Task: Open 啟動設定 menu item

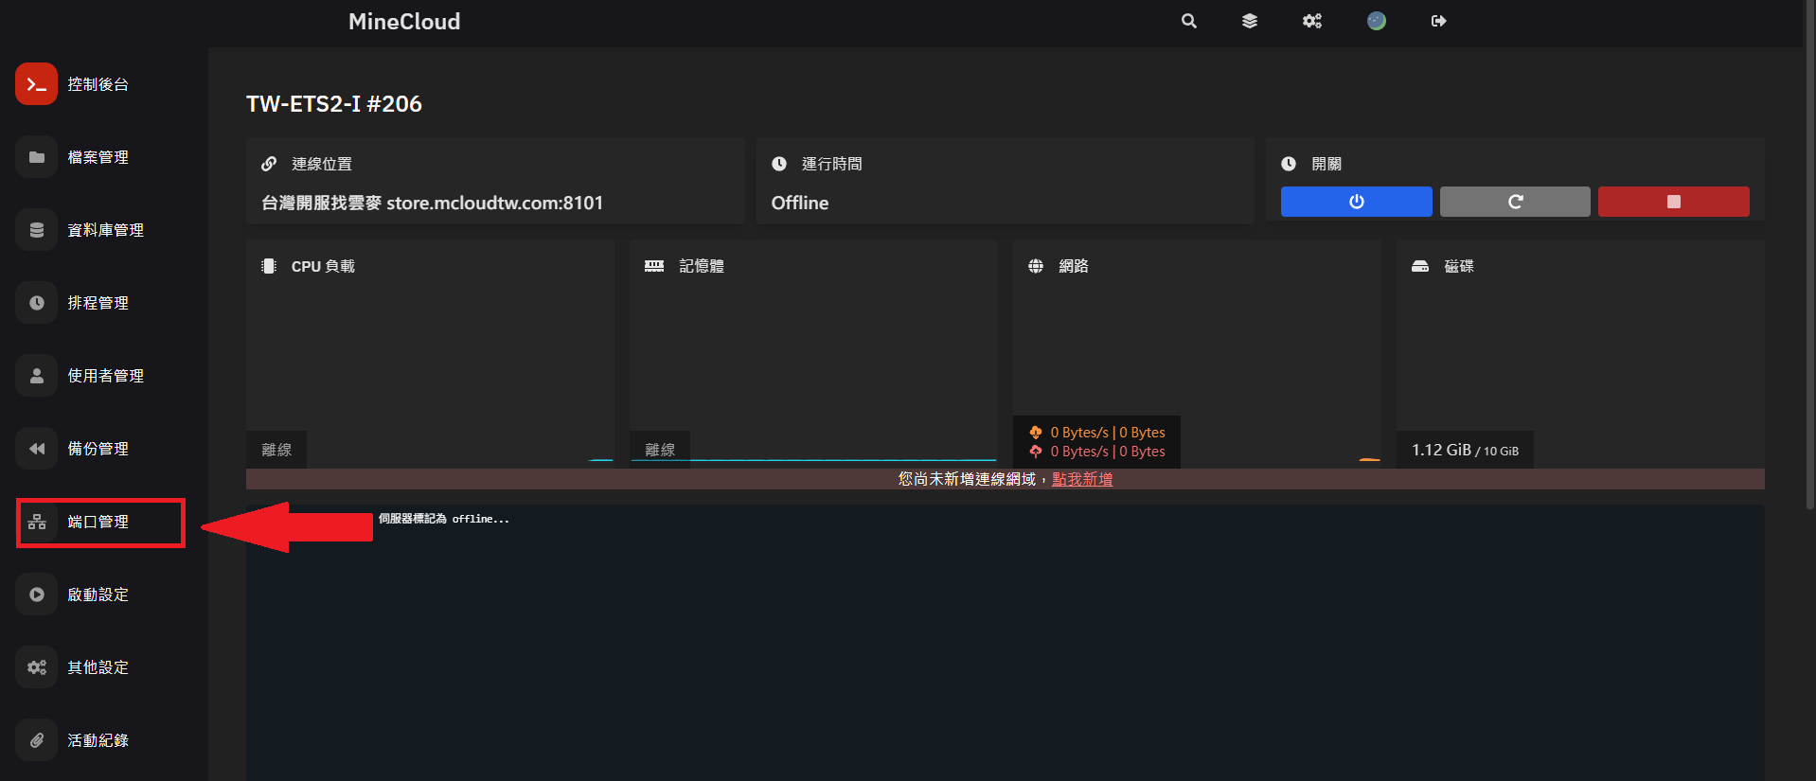Action: 98,595
